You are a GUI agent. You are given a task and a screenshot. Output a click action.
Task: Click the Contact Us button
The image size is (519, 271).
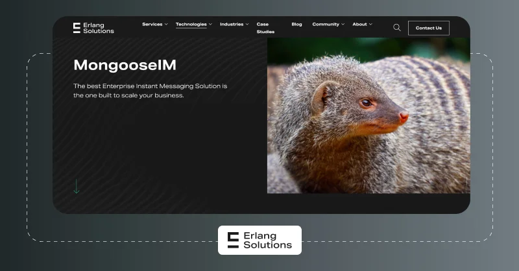[429, 28]
